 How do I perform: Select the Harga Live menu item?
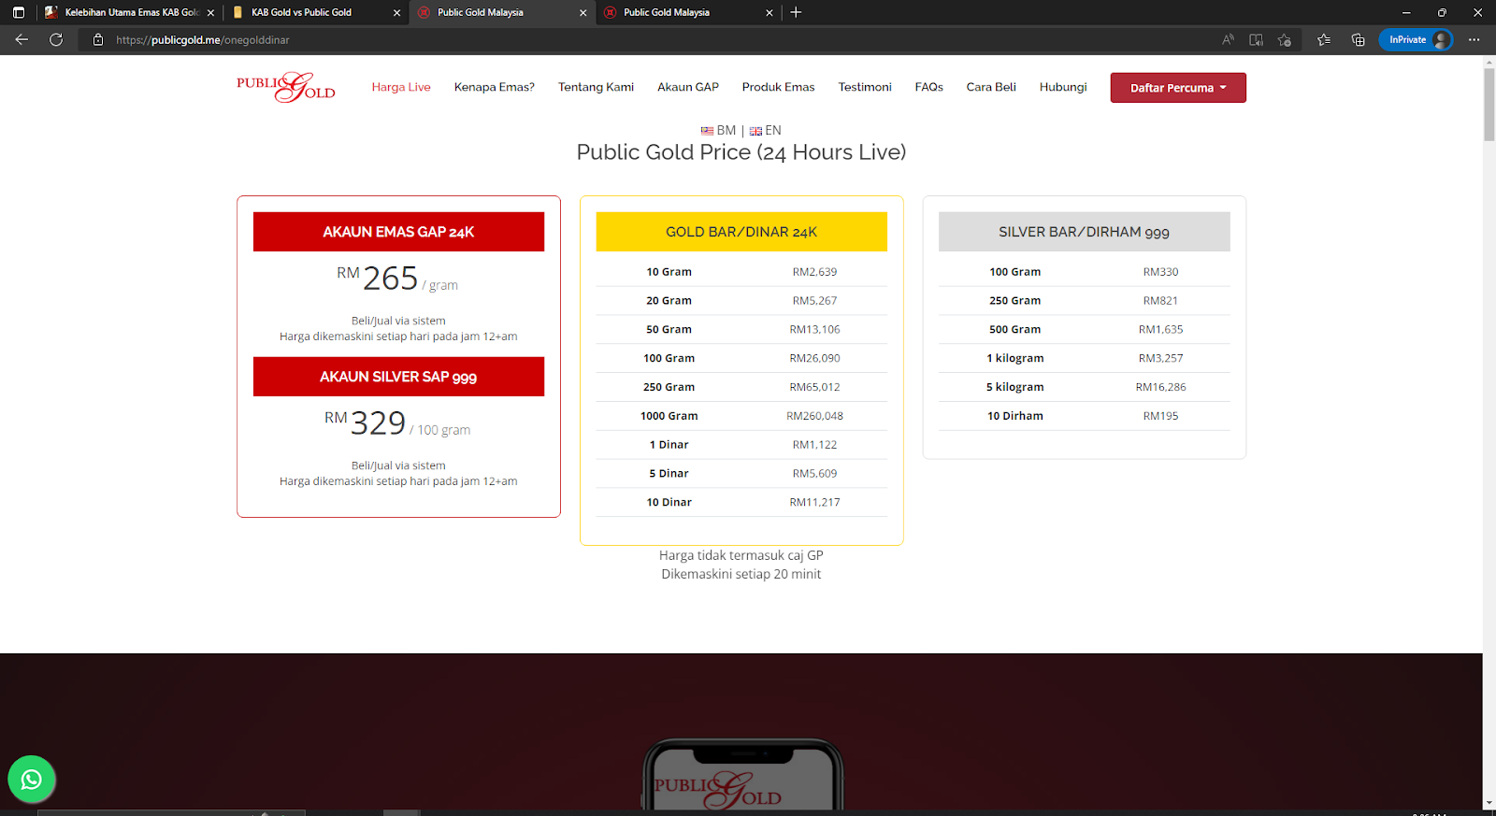tap(401, 87)
